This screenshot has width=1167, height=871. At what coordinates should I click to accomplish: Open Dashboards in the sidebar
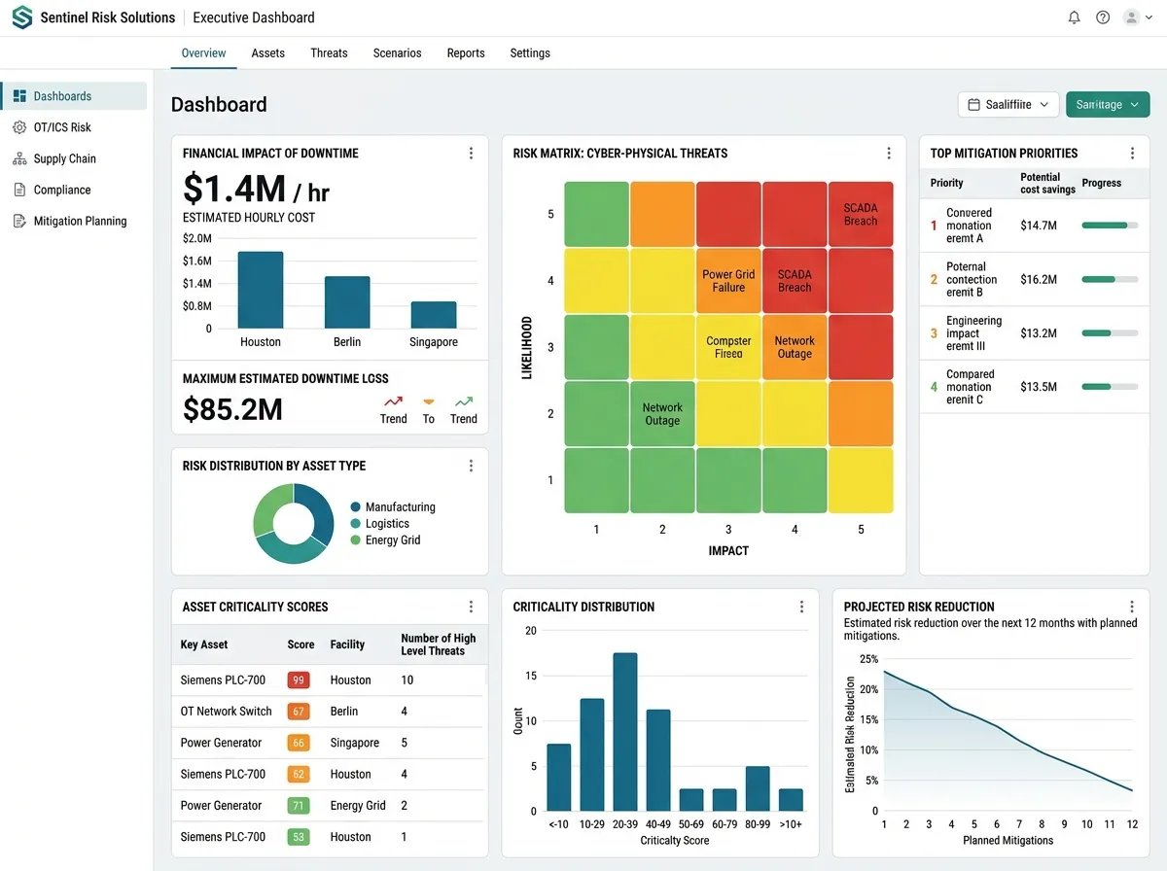(x=74, y=96)
